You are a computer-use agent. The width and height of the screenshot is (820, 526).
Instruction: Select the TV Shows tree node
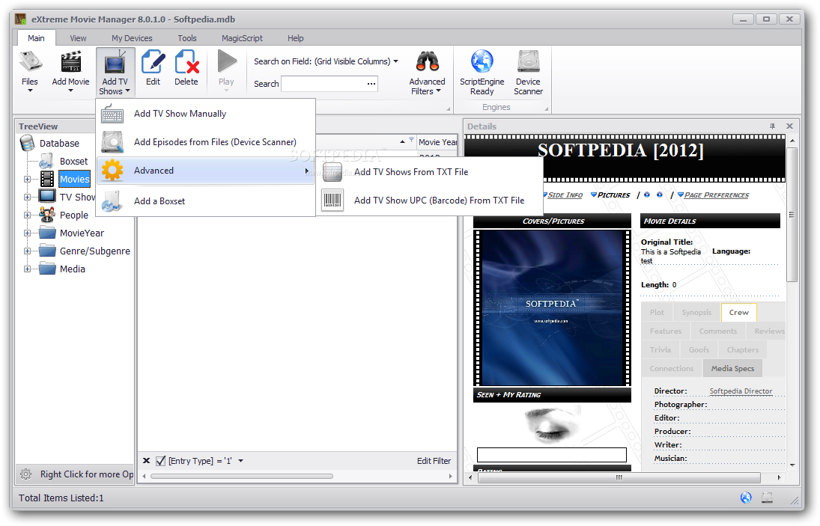tap(77, 197)
